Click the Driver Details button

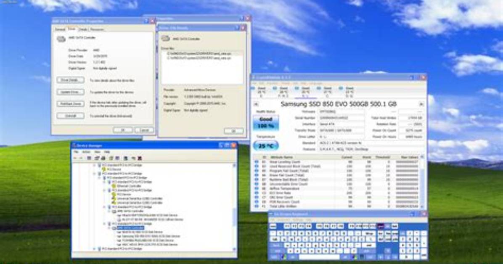(71, 80)
